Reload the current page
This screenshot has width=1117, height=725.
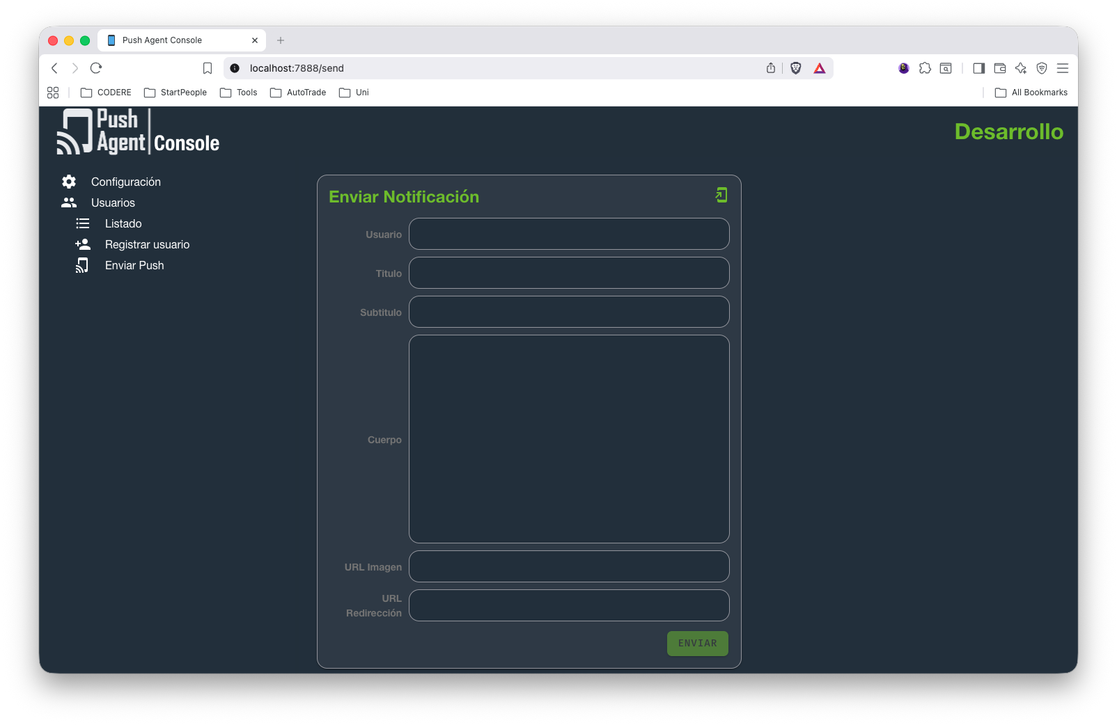point(96,68)
